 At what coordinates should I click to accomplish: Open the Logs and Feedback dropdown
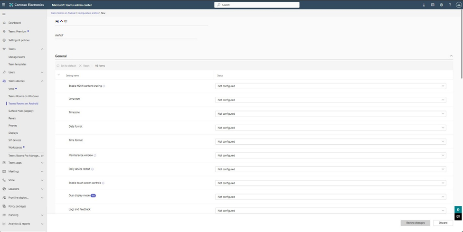tap(331, 211)
